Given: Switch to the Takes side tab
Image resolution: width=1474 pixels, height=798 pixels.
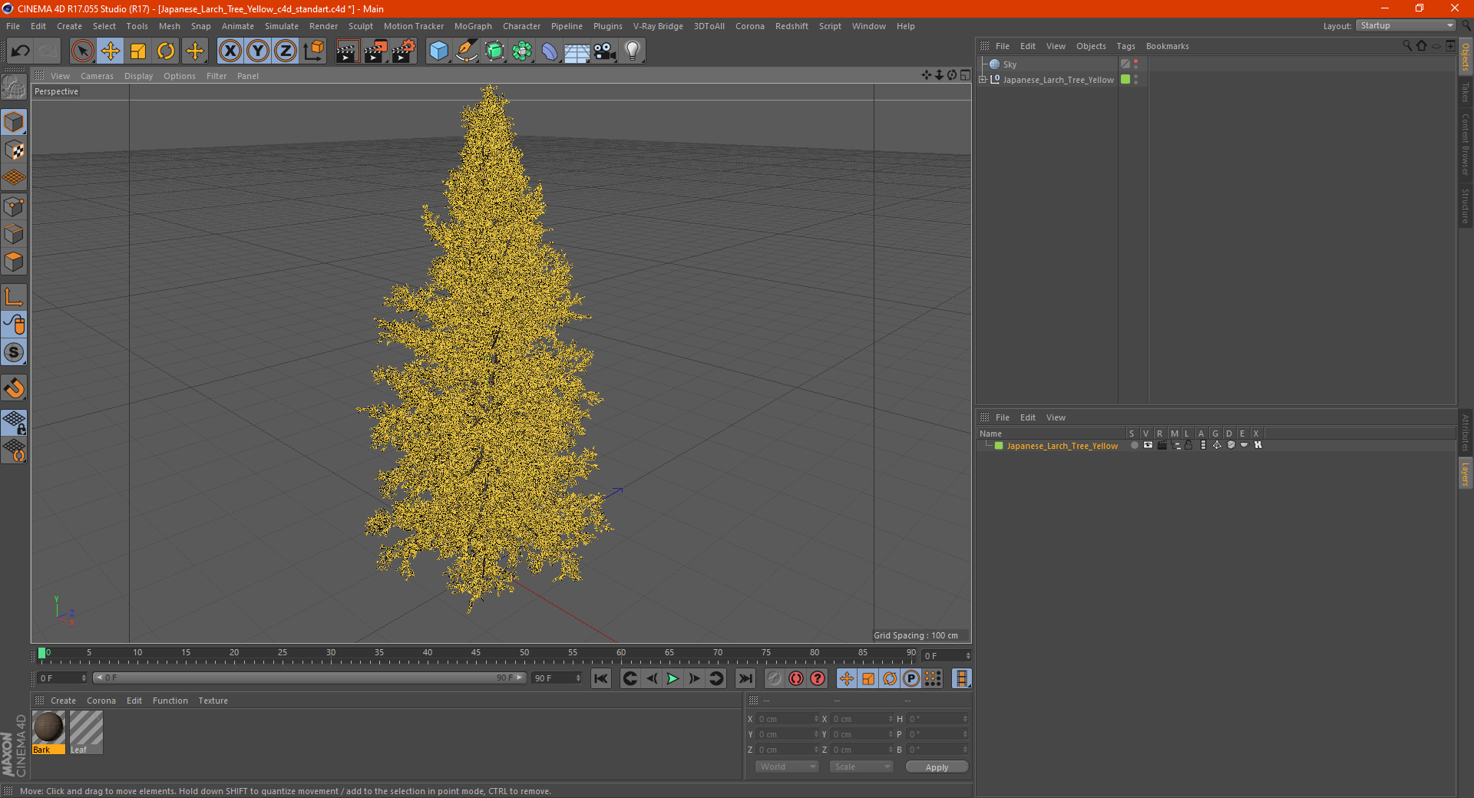Looking at the screenshot, I should tap(1466, 93).
